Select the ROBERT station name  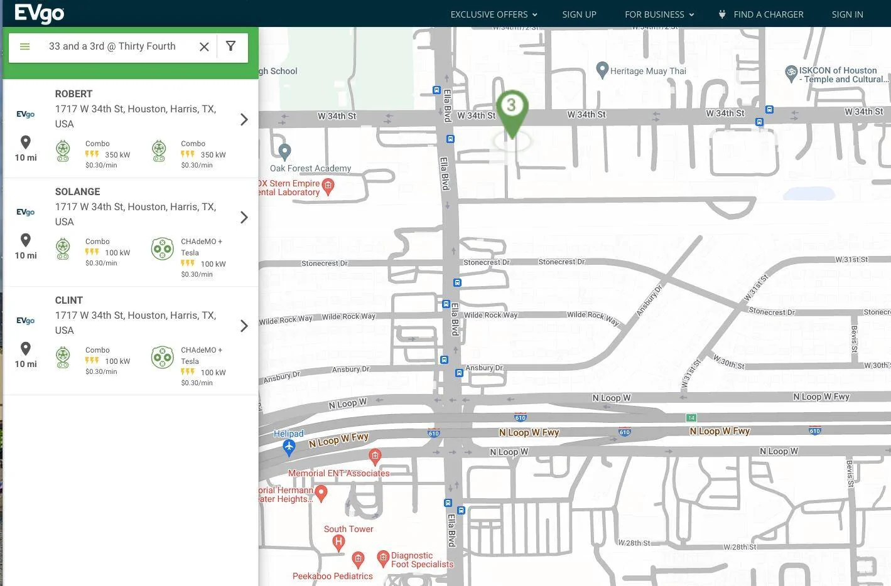tap(73, 94)
